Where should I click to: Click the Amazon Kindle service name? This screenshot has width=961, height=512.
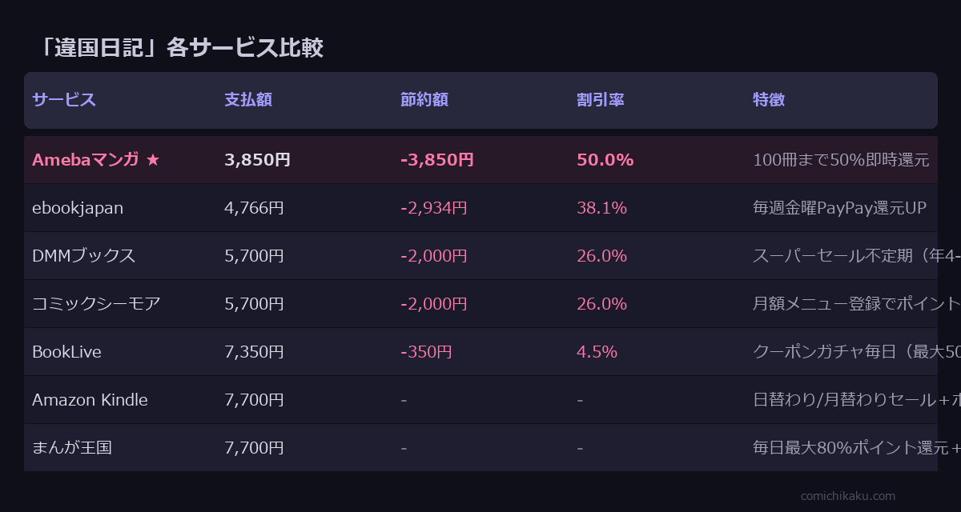pos(90,400)
